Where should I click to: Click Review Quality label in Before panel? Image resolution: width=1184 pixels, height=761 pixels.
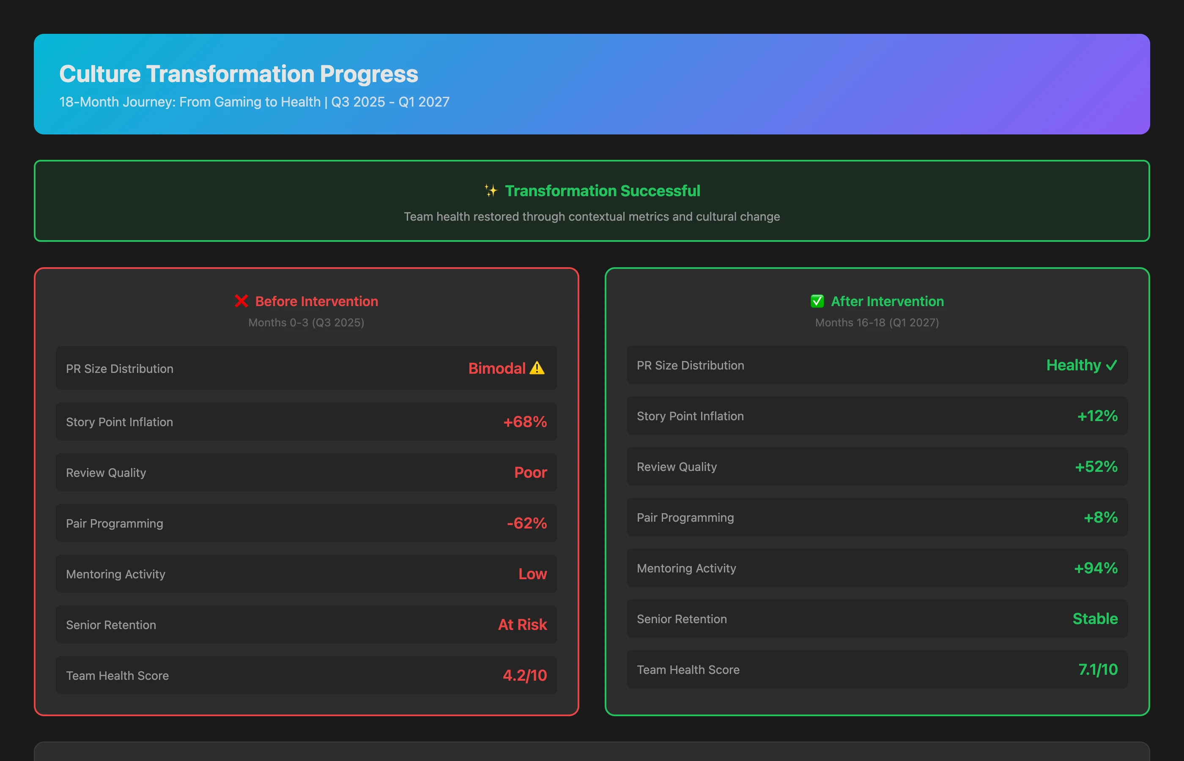[106, 472]
